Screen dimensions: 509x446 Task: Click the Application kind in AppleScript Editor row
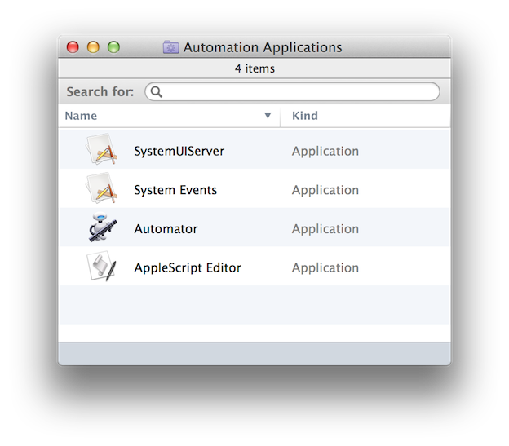[325, 268]
